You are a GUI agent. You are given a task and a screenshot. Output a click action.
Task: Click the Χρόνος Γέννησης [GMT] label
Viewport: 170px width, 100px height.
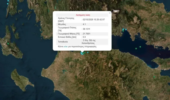pyautogui.click(x=66, y=20)
